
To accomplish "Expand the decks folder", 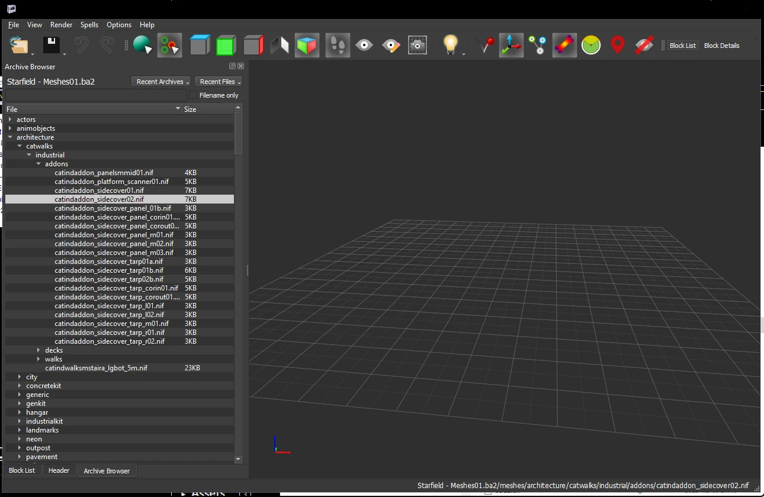I will click(x=38, y=350).
